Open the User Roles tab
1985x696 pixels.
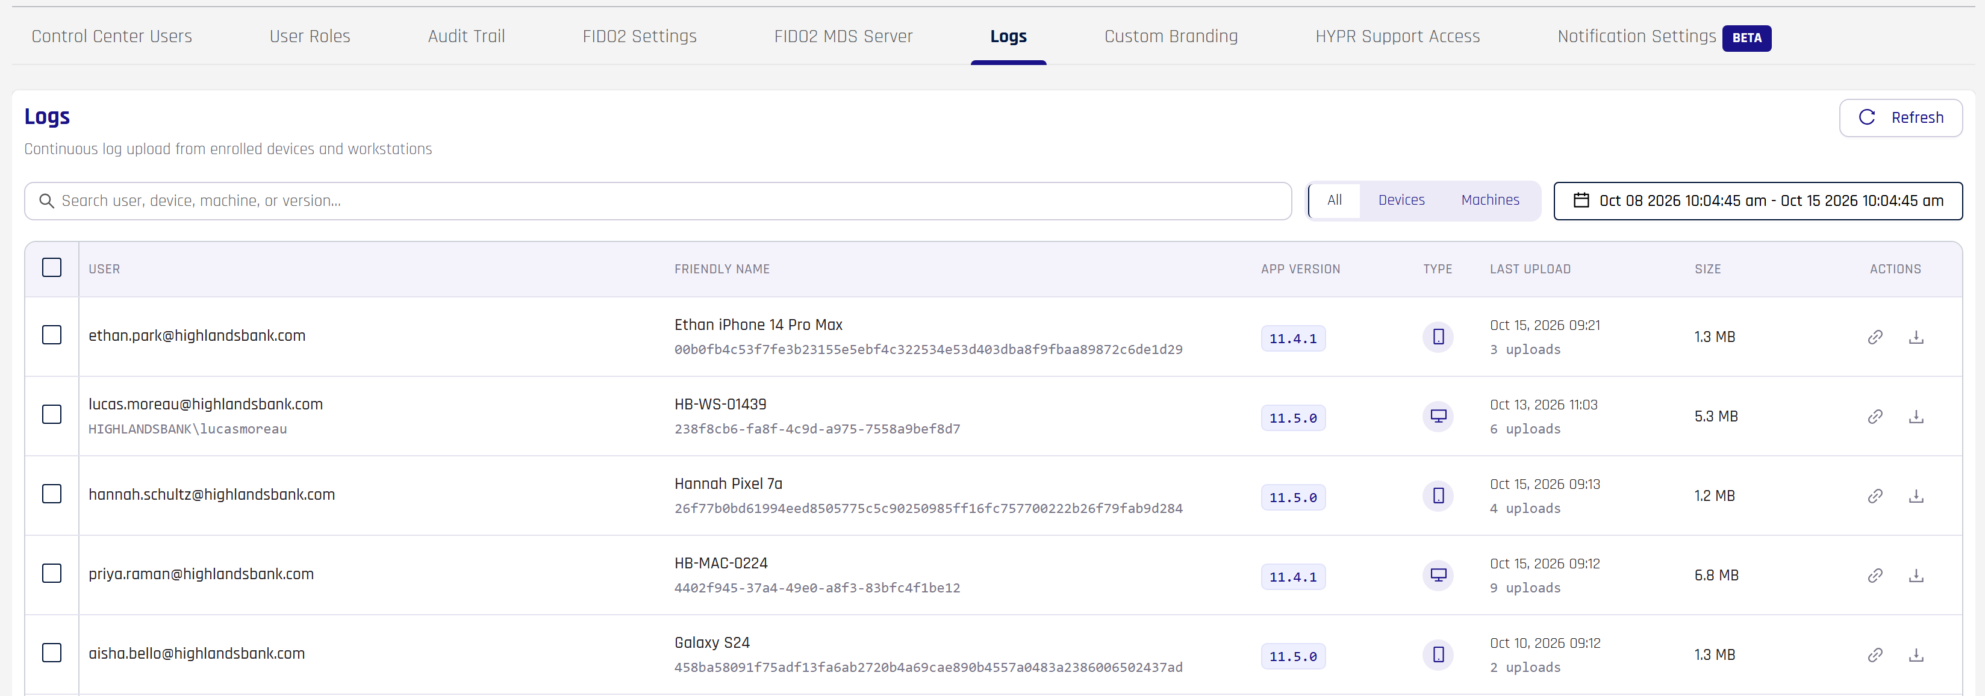point(310,36)
